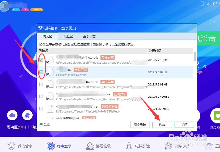Restore selected files with the 恢复 button
This screenshot has width=220, height=152.
pos(162,124)
